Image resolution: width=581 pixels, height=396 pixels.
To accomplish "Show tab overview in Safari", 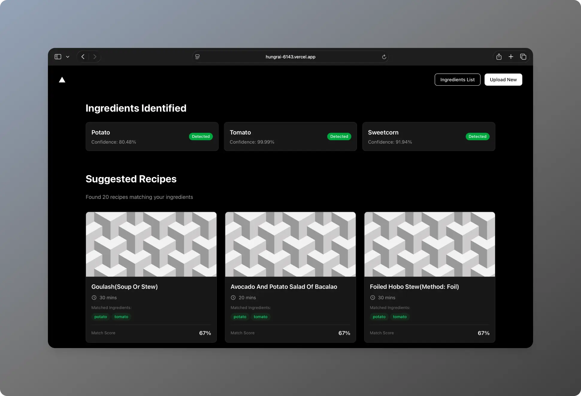I will click(x=523, y=57).
